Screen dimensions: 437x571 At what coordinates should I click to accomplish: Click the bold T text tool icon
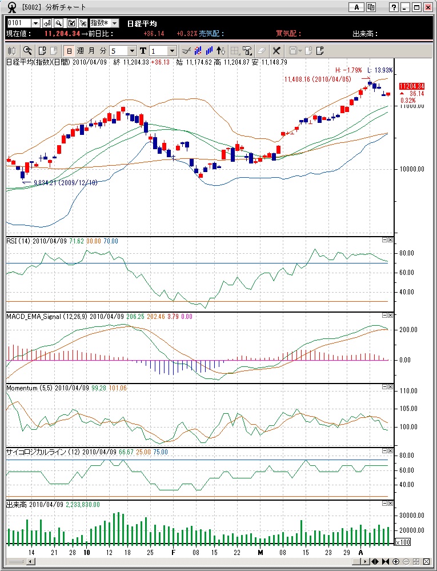[x=143, y=51]
